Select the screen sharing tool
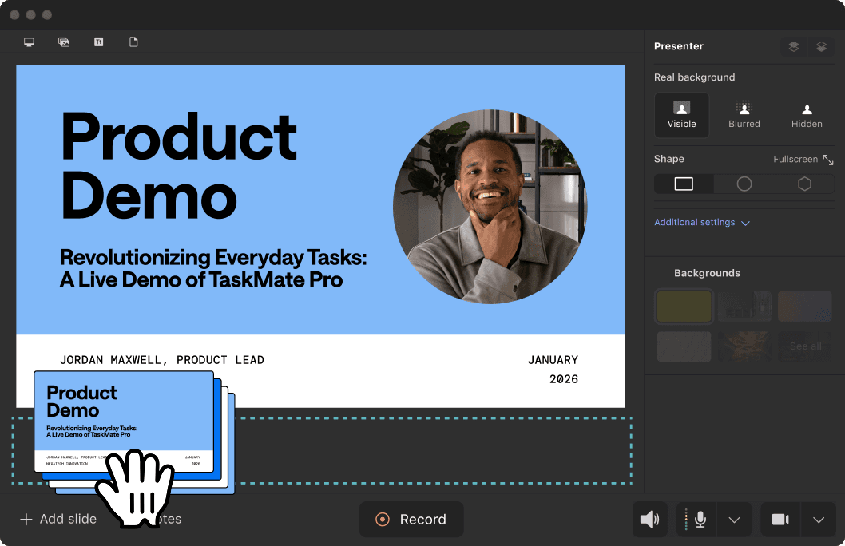The height and width of the screenshot is (546, 845). point(30,42)
